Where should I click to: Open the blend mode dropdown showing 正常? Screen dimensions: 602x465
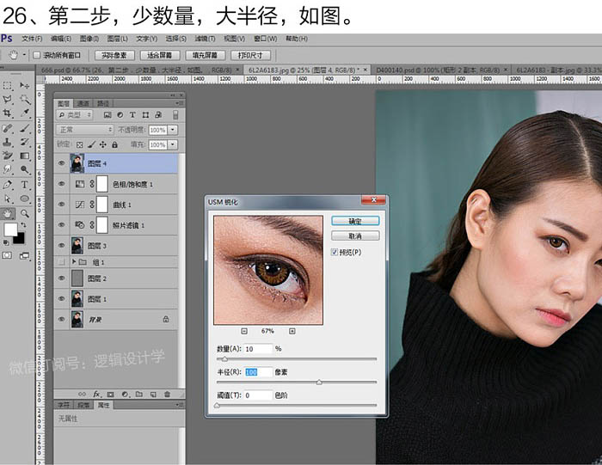point(84,130)
